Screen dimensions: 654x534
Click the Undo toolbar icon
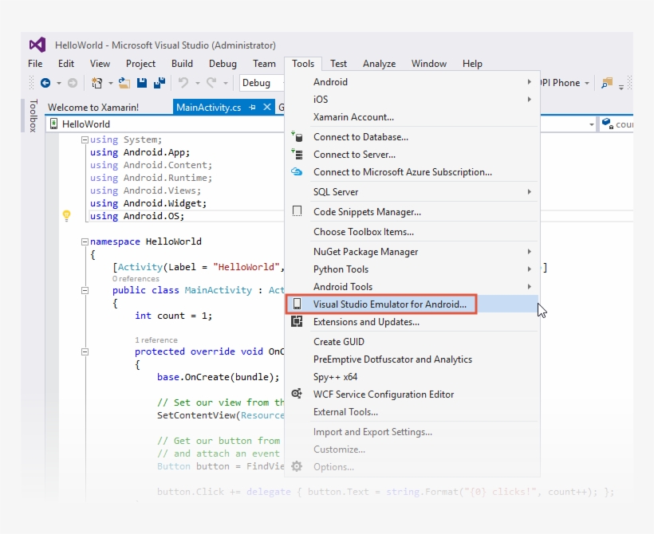pyautogui.click(x=186, y=82)
